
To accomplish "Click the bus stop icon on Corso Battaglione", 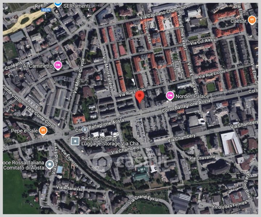I will tap(85, 129).
